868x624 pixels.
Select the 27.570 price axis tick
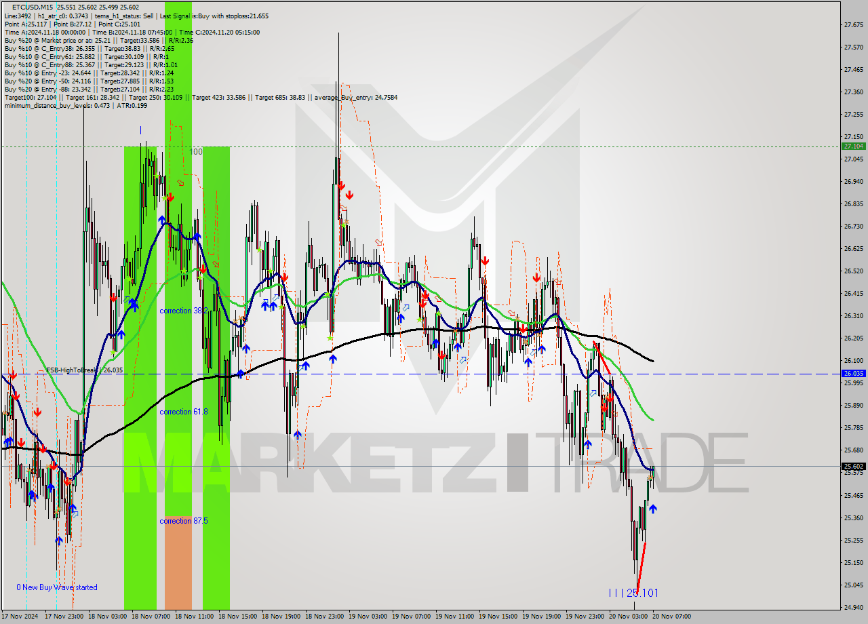pos(853,47)
